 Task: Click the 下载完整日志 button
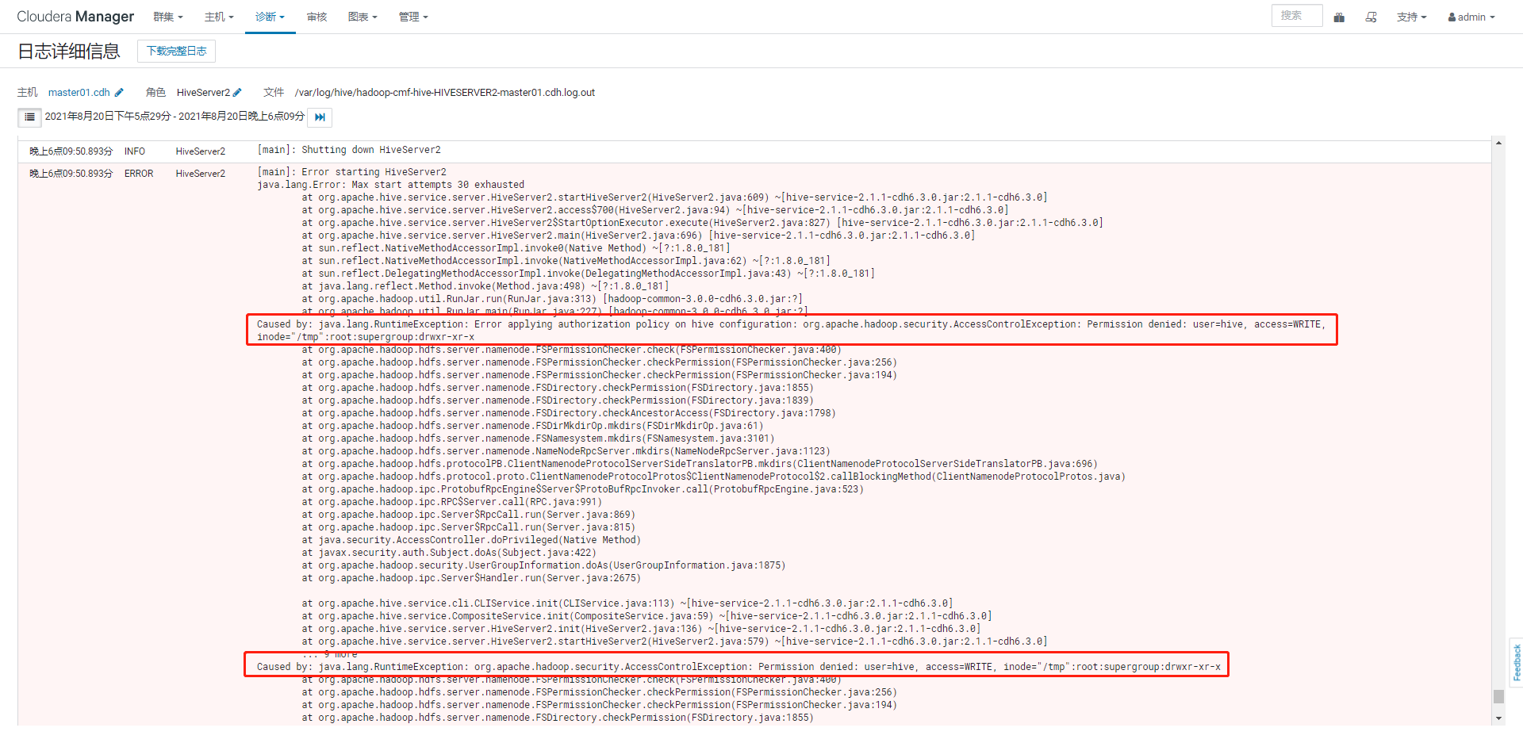[176, 50]
